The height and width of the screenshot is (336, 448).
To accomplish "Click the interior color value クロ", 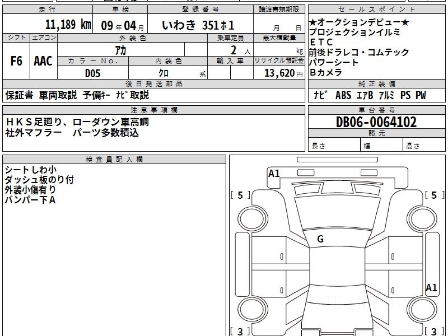I will [x=164, y=73].
